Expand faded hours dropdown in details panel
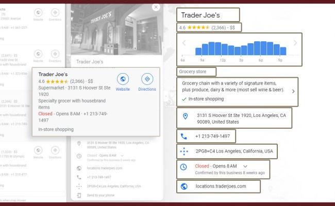The height and width of the screenshot is (206, 335). (x=122, y=156)
